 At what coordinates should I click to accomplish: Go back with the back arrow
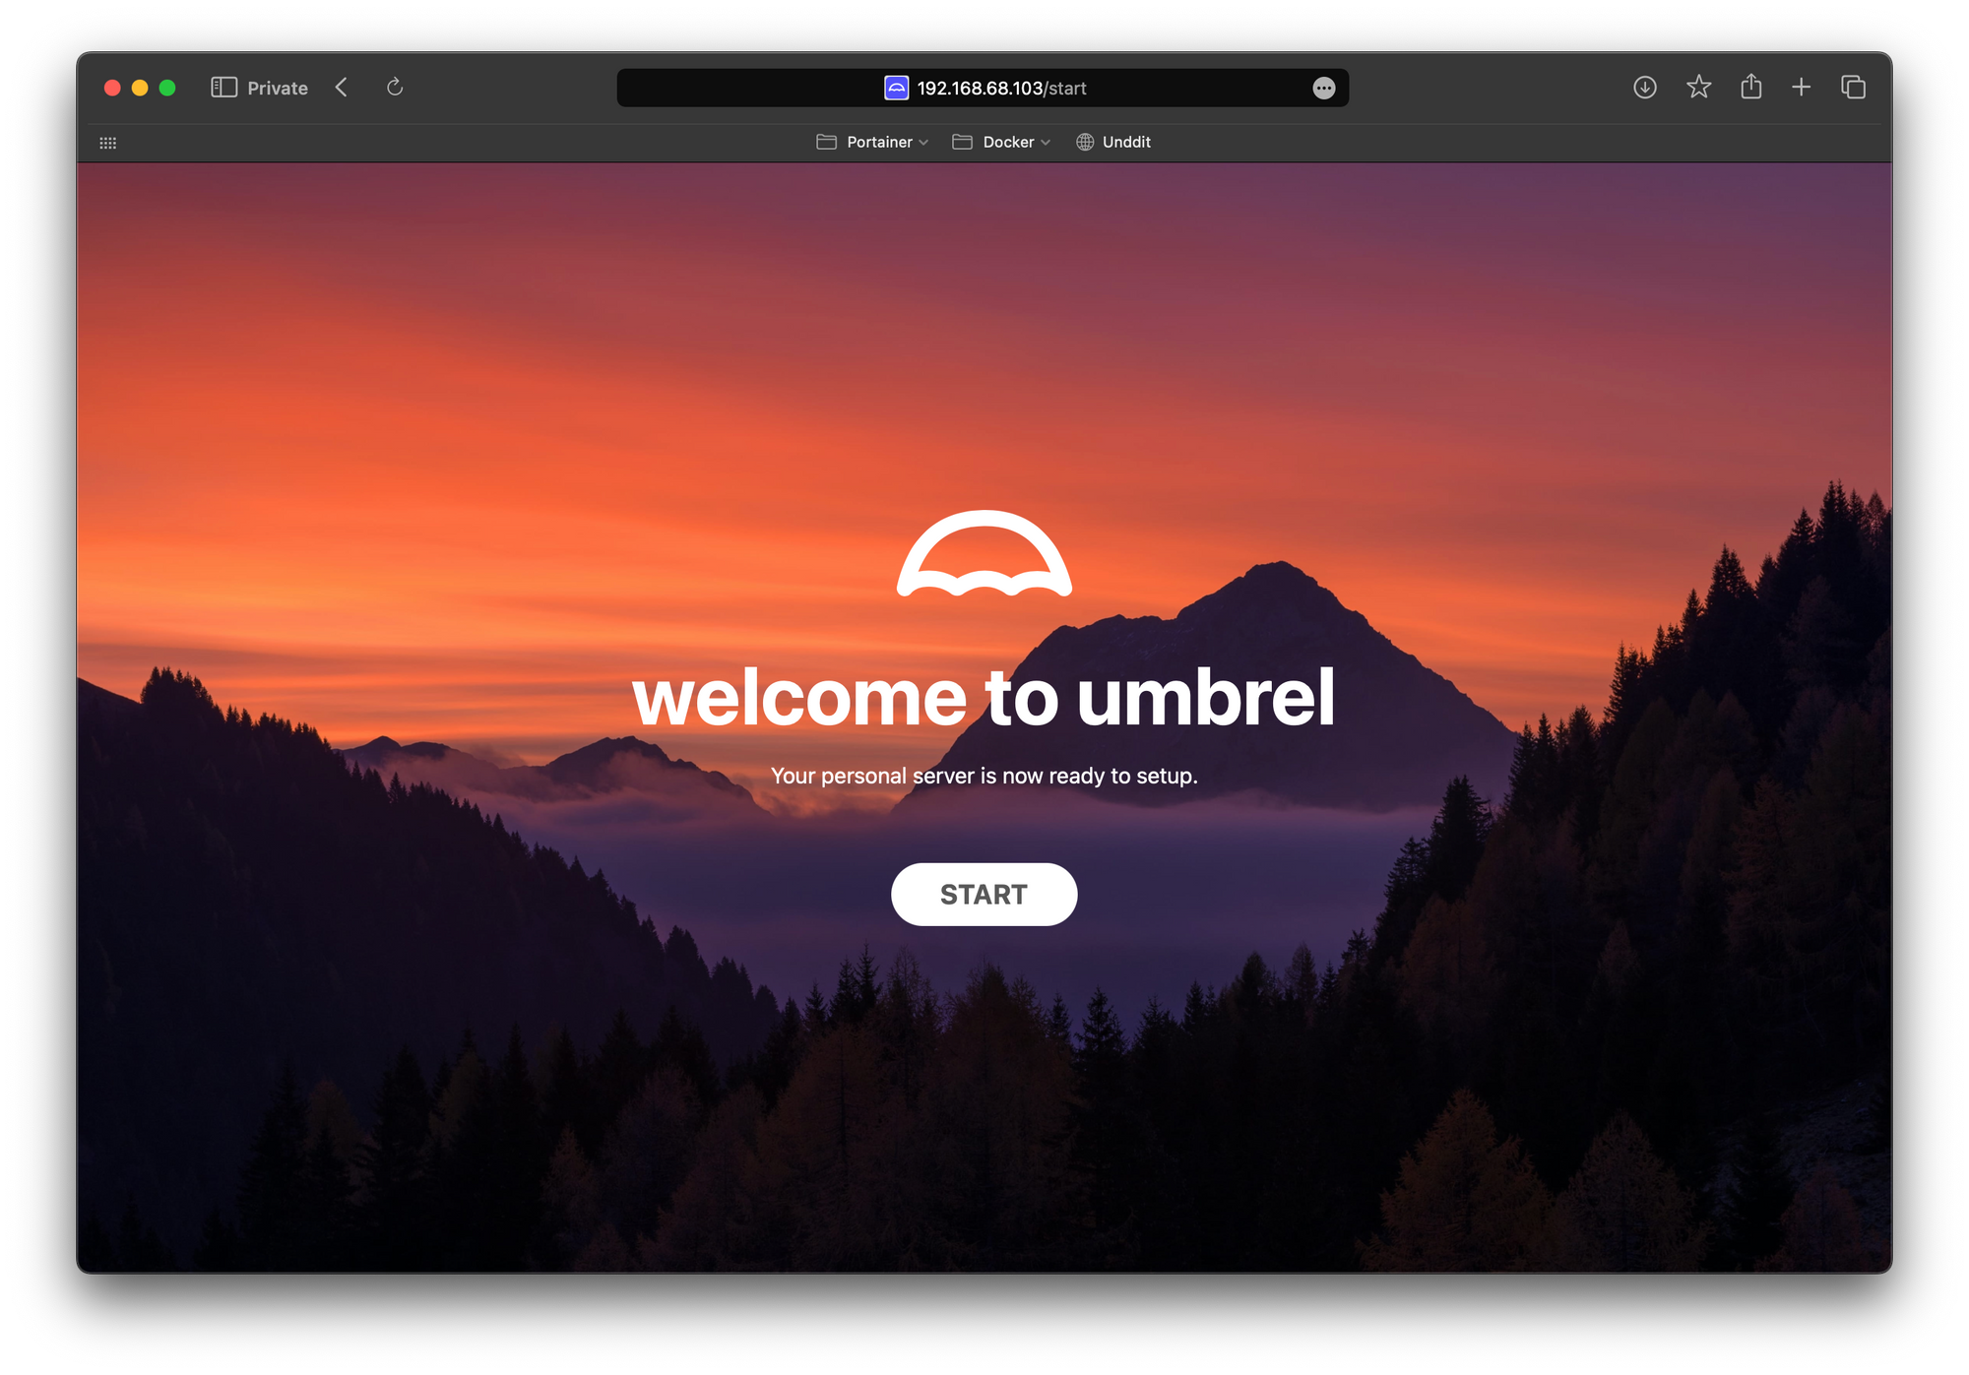(342, 88)
